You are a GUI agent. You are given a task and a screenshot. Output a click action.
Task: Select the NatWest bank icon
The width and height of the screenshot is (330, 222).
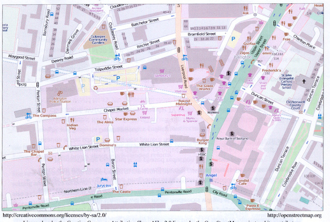(213, 108)
